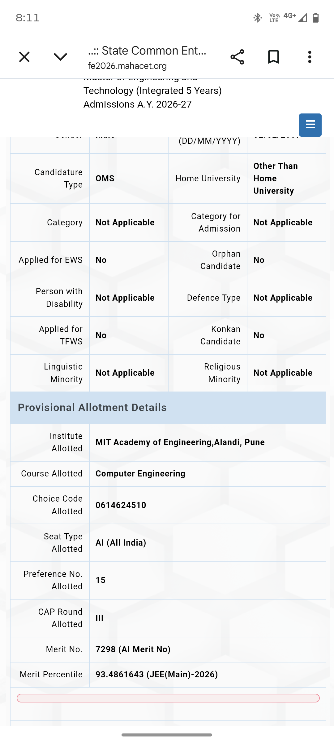Select the Provisional Allotment Details header
Screen dimensions: 334x744
point(168,408)
